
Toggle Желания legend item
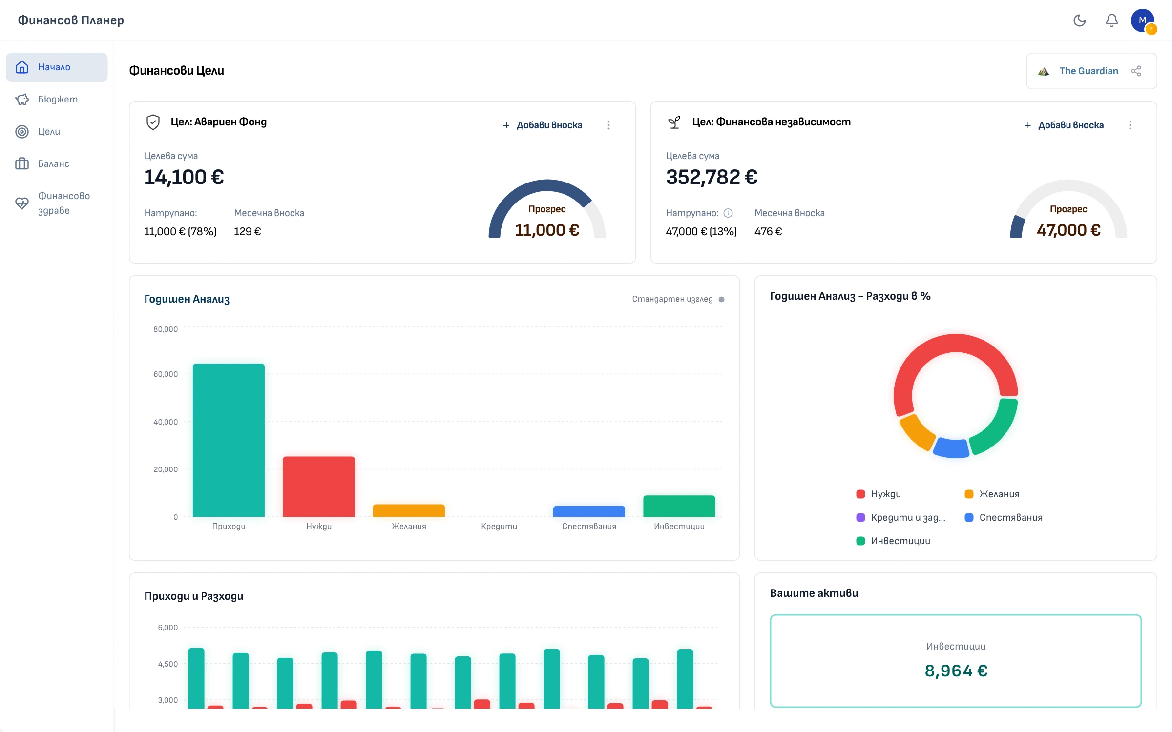[x=992, y=494]
